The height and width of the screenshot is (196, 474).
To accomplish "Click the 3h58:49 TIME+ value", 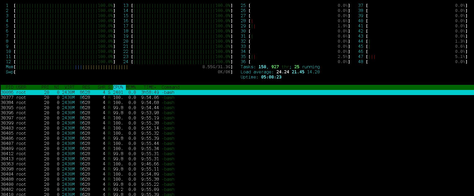I will point(150,92).
